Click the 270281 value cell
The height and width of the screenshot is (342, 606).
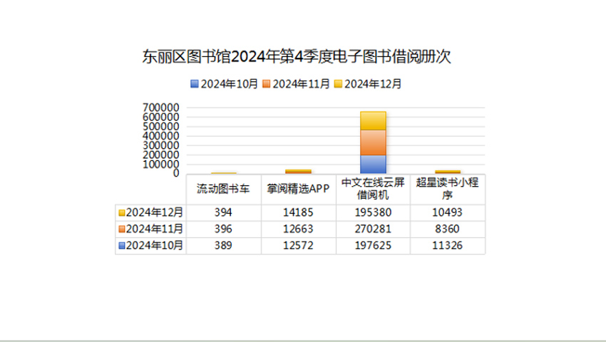(x=373, y=229)
